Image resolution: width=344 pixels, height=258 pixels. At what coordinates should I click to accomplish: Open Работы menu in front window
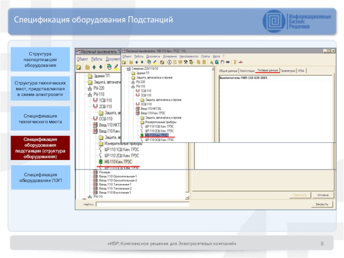[x=138, y=57]
